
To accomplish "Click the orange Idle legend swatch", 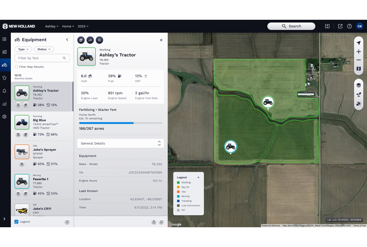I will [x=178, y=192].
